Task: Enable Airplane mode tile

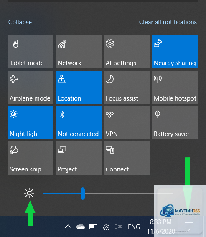Action: point(31,87)
